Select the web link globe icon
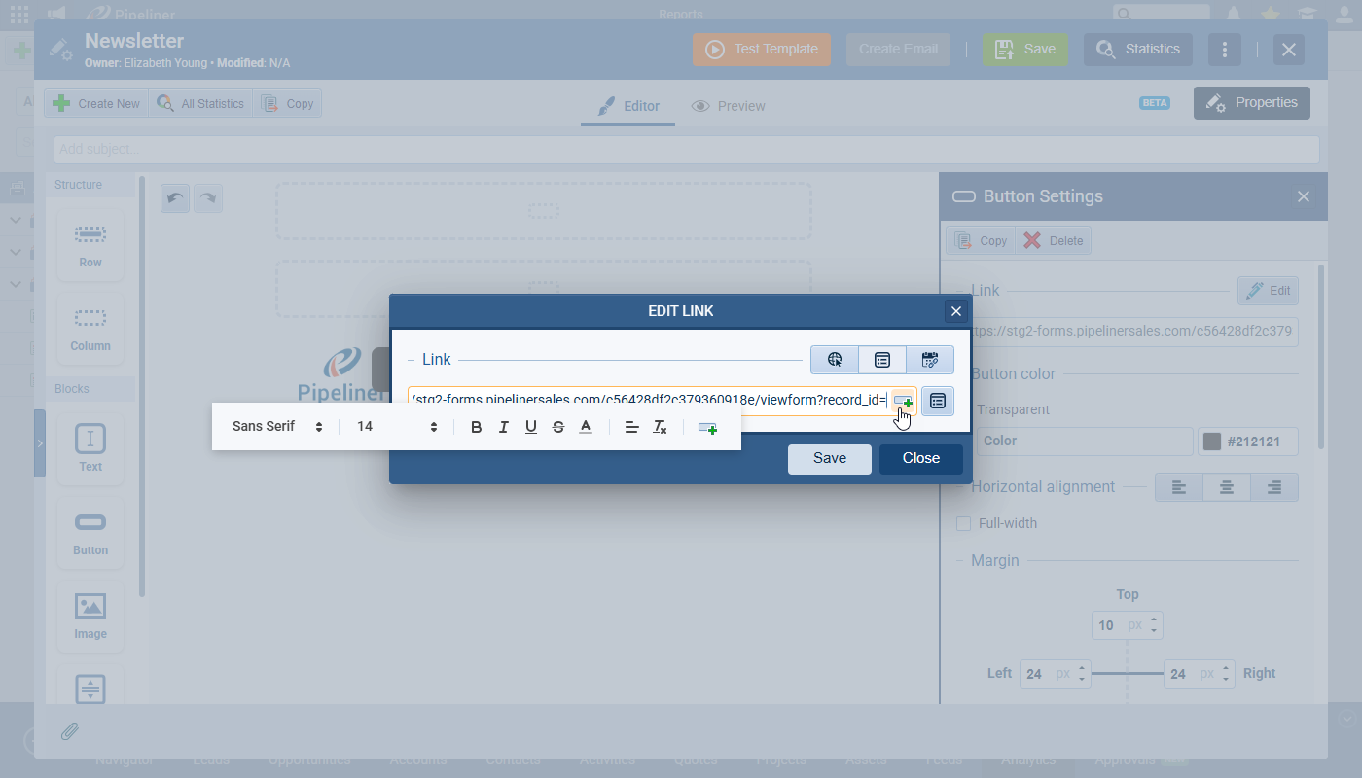 (x=835, y=360)
